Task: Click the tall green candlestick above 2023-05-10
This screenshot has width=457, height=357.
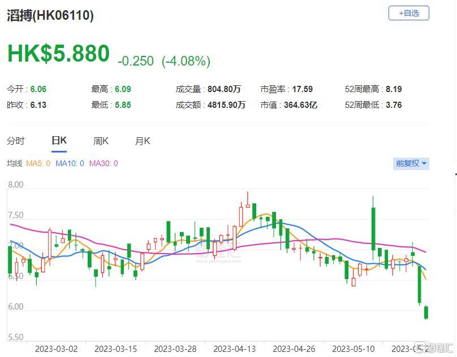Action: coord(373,228)
